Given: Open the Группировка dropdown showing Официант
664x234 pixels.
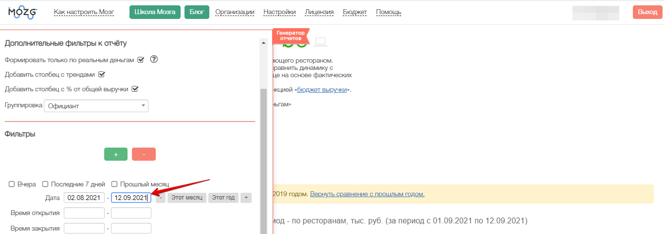Looking at the screenshot, I should (x=96, y=106).
